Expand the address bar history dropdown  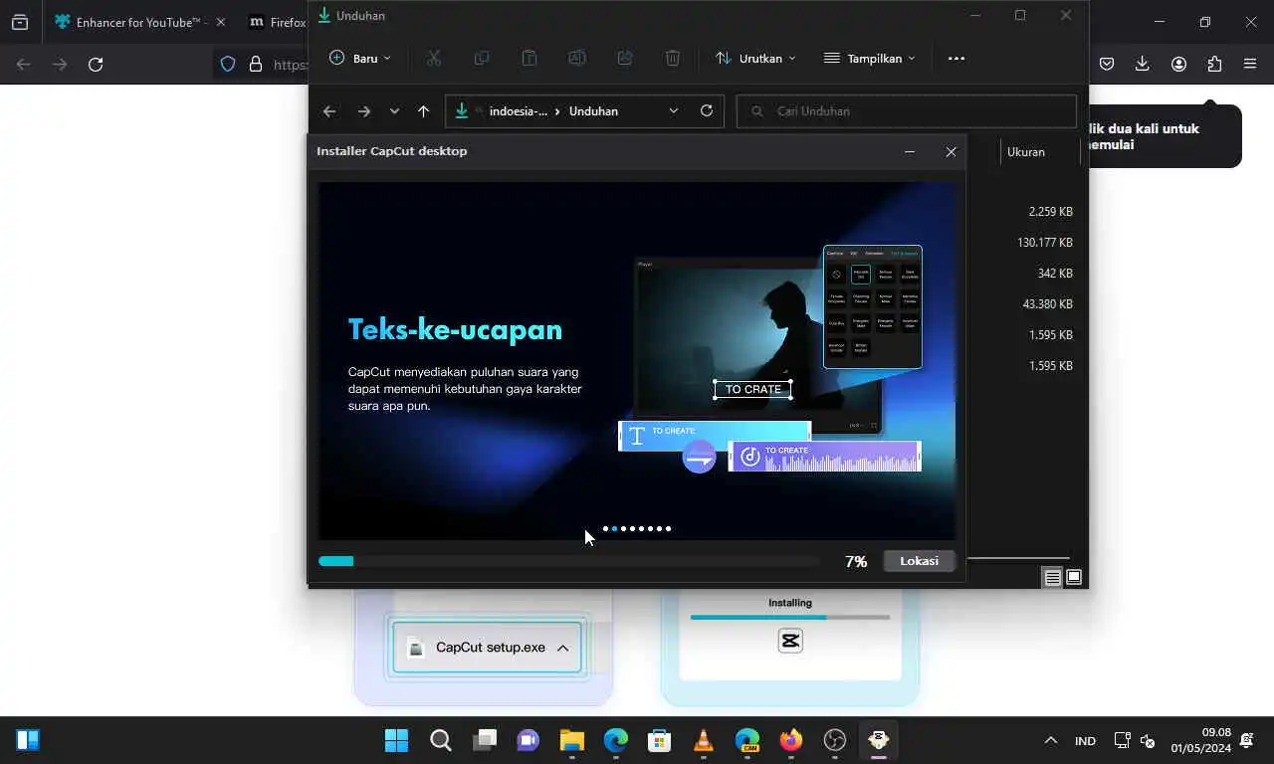(674, 111)
